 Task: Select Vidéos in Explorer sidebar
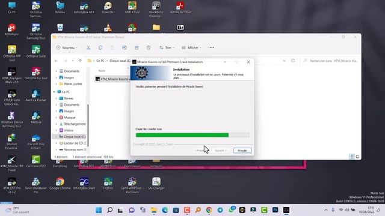coord(69,130)
